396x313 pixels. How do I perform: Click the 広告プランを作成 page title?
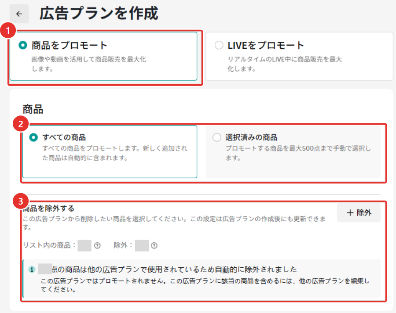99,13
